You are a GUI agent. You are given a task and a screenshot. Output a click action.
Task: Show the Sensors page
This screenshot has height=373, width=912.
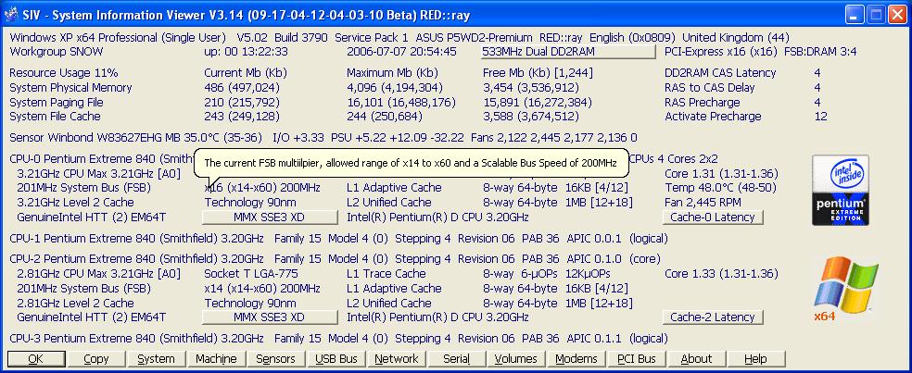[x=276, y=359]
